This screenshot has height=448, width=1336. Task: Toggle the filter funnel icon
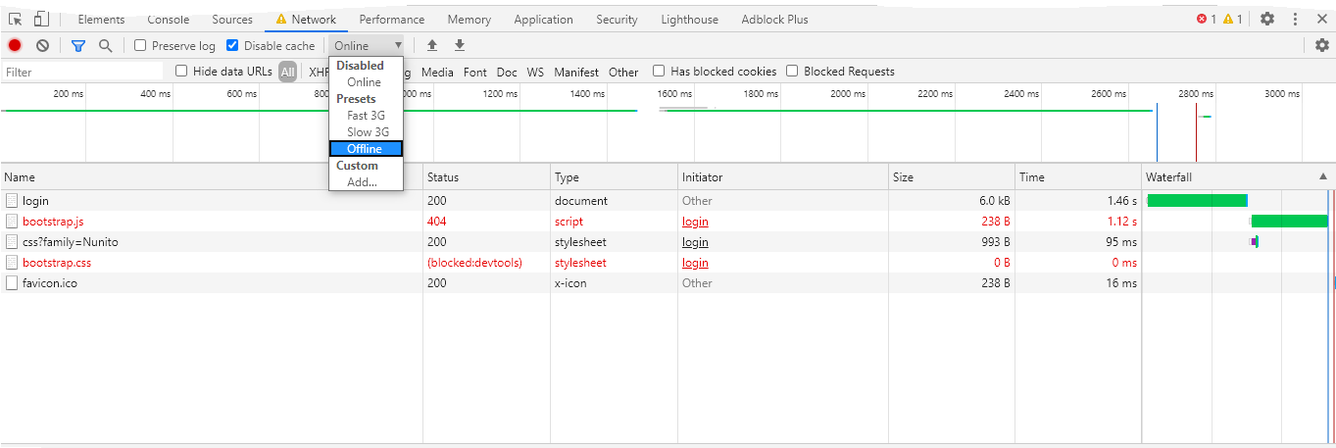[78, 45]
